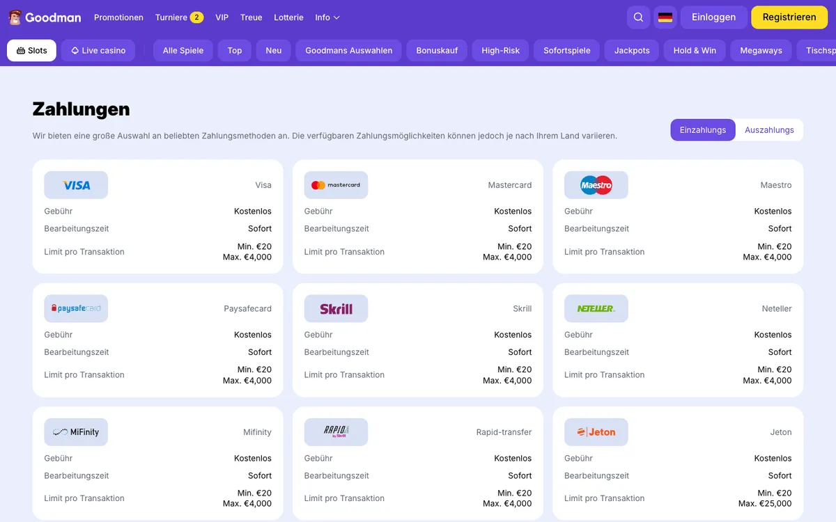Click the Mifinity name label
This screenshot has width=836, height=522.
(x=257, y=432)
